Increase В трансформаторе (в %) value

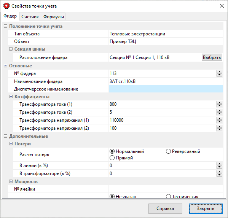pyautogui.click(x=219, y=172)
